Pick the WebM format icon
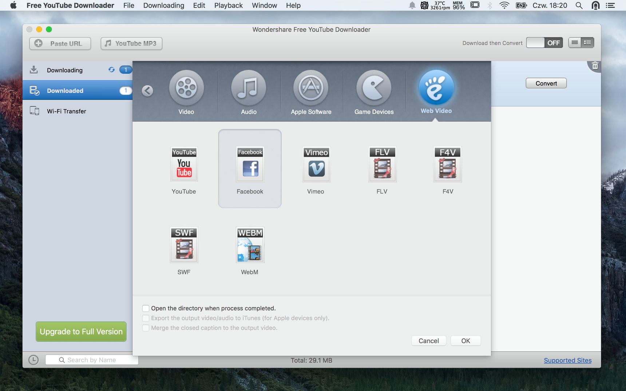 [x=250, y=245]
